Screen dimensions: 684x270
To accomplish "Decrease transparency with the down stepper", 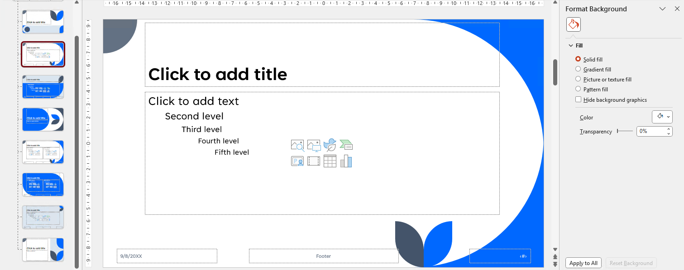I will (x=669, y=133).
